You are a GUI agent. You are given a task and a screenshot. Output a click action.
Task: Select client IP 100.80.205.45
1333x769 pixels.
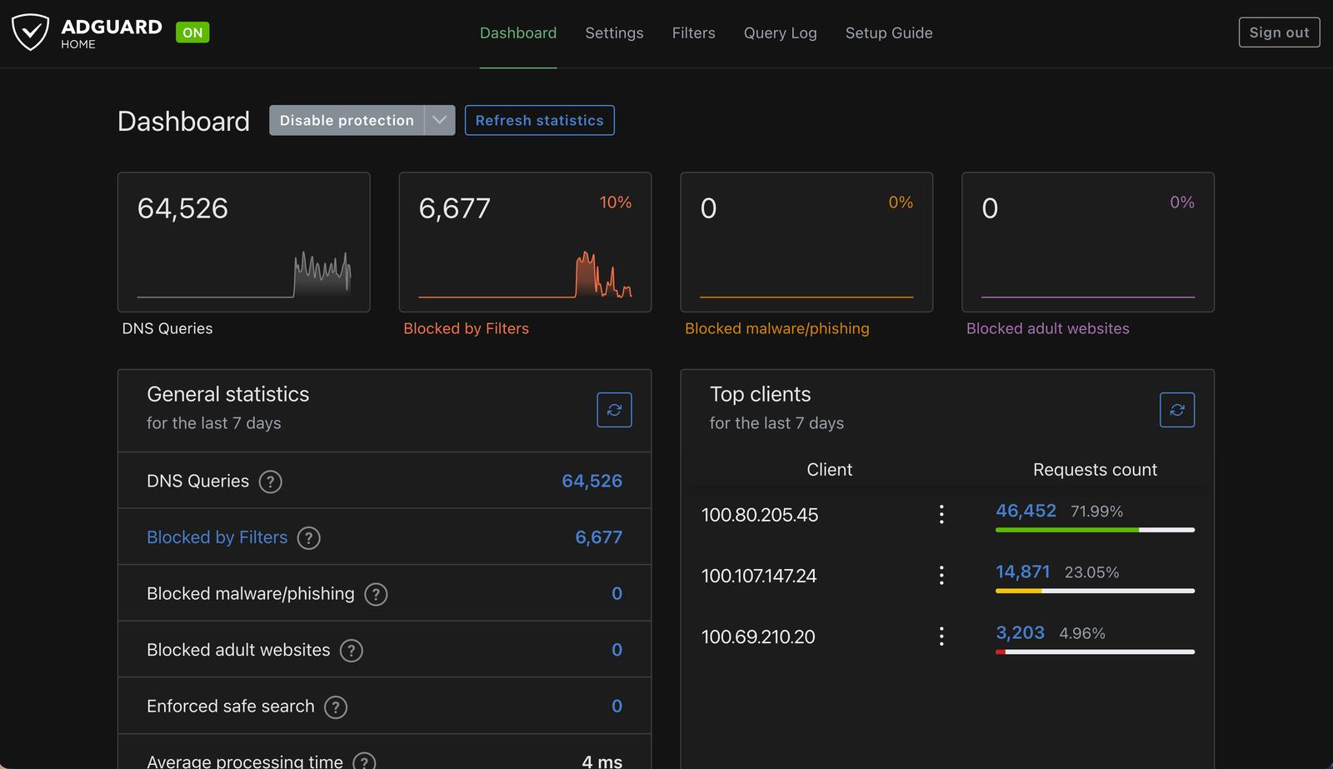click(760, 515)
